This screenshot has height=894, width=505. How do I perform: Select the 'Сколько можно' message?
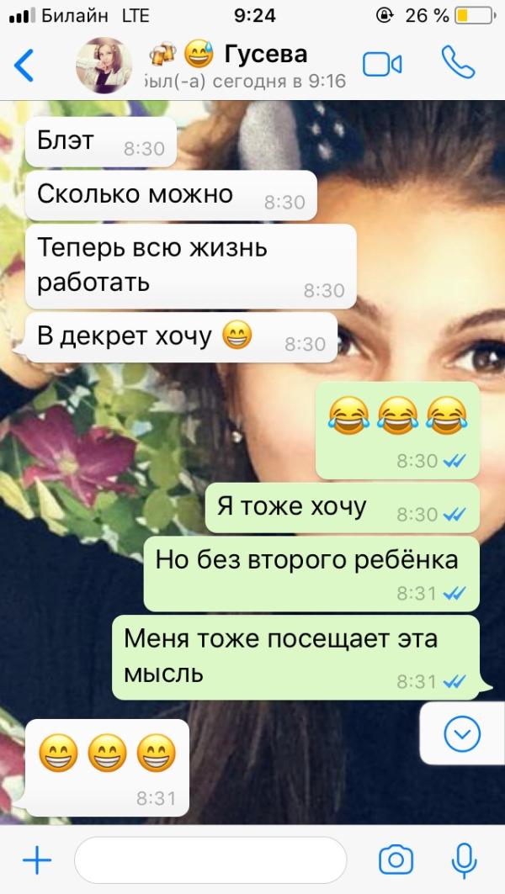tap(171, 196)
